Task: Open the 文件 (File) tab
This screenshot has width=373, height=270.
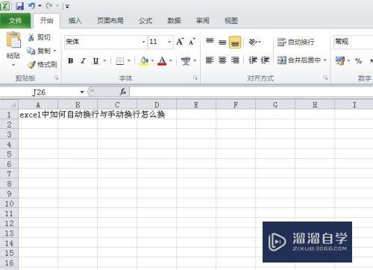Action: click(x=15, y=21)
